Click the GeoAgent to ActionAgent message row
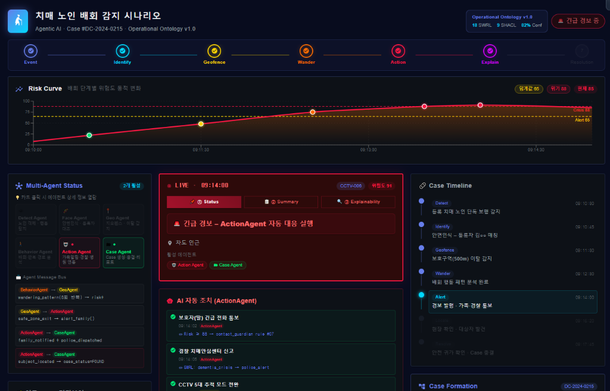This screenshot has width=610, height=391. [80, 315]
